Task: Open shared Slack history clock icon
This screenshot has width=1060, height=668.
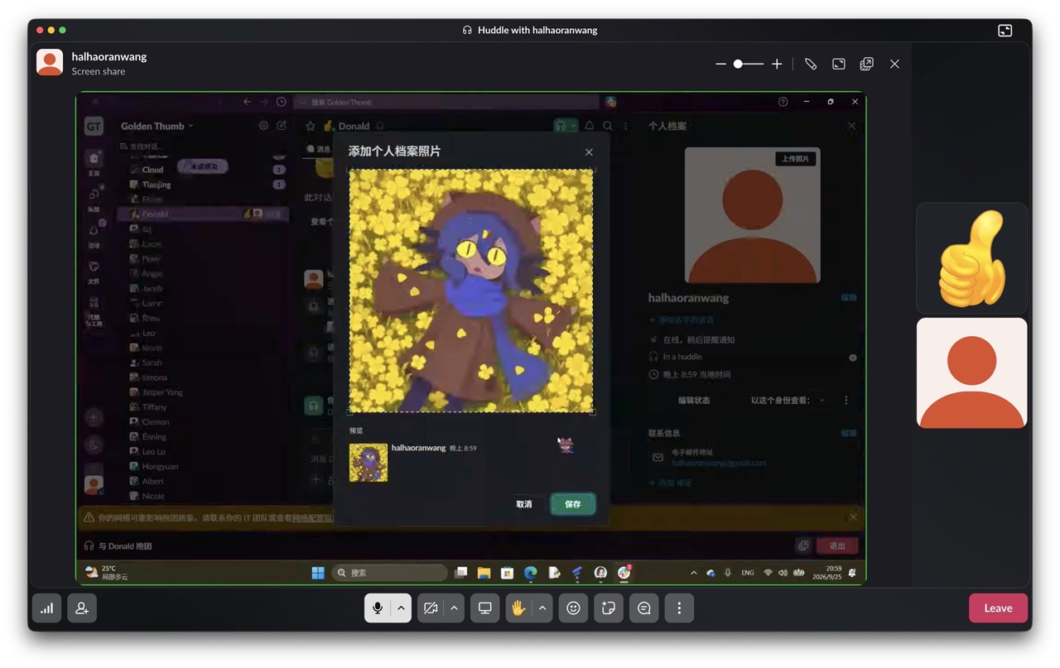Action: pos(282,102)
